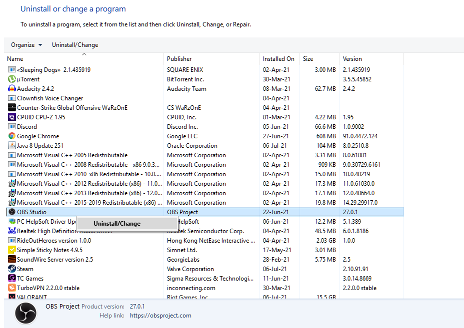Screen dimensions: 464x328
Task: Sort programs by Size column
Action: [319, 59]
